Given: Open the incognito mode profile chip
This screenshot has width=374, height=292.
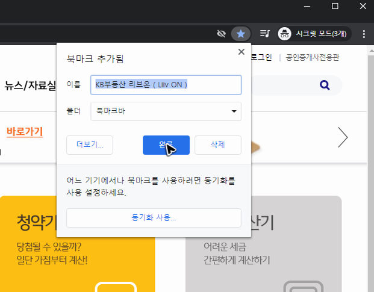Looking at the screenshot, I should tap(314, 34).
